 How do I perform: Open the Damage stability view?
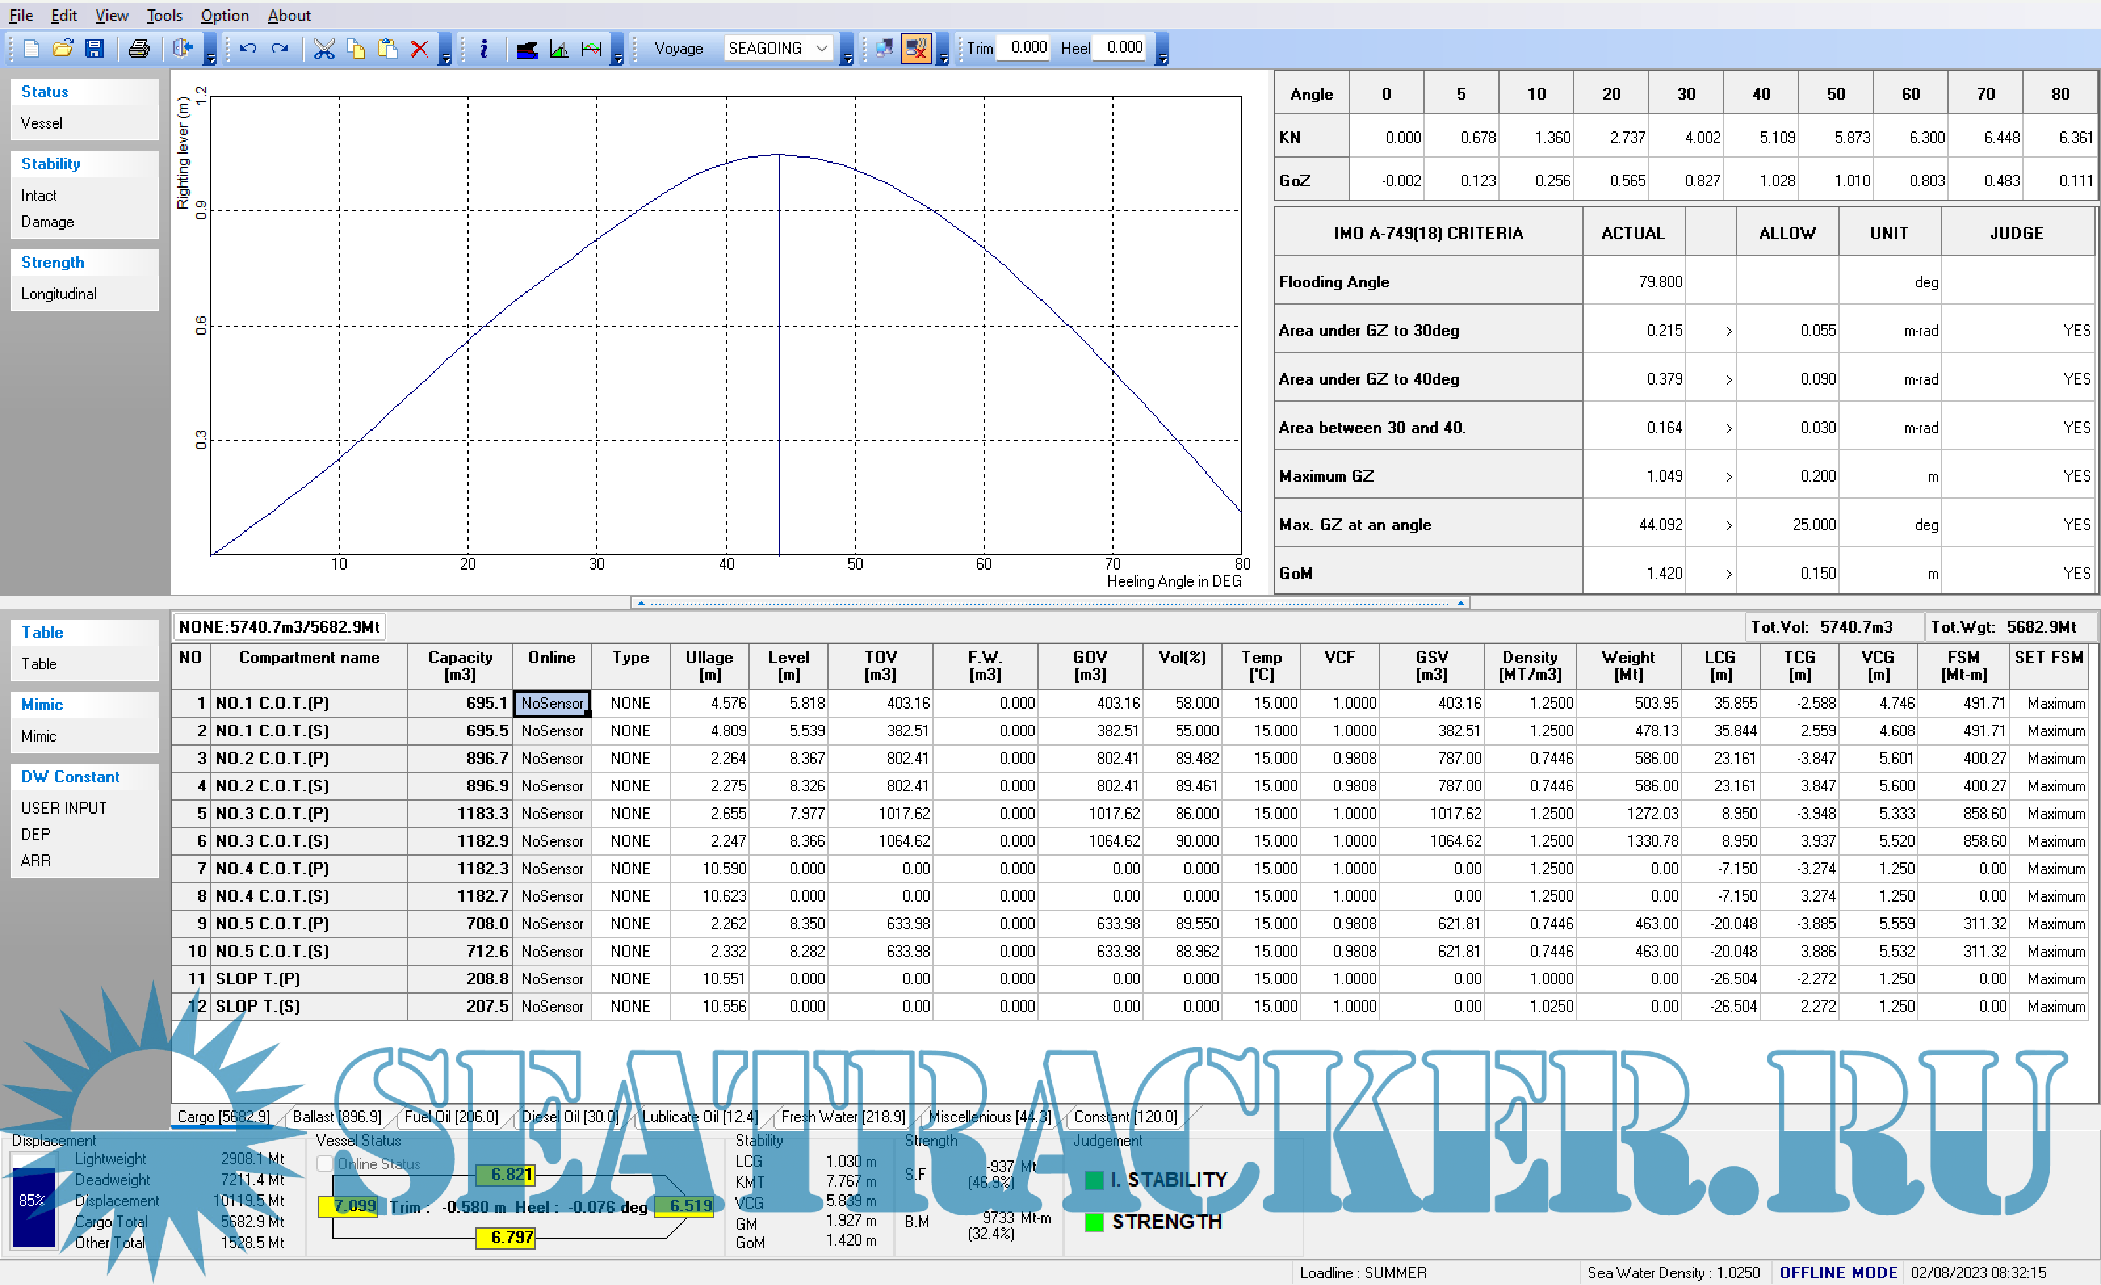tap(48, 222)
